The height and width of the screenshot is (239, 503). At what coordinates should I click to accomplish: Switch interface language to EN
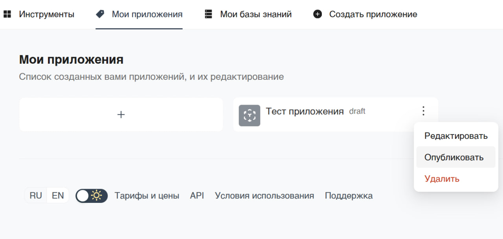click(x=58, y=196)
